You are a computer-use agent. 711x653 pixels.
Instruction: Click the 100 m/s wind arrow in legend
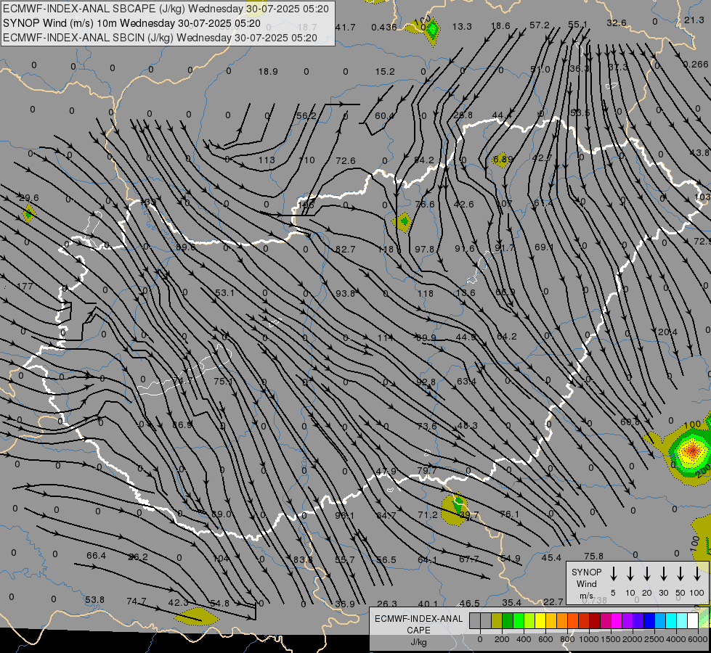[x=697, y=574]
